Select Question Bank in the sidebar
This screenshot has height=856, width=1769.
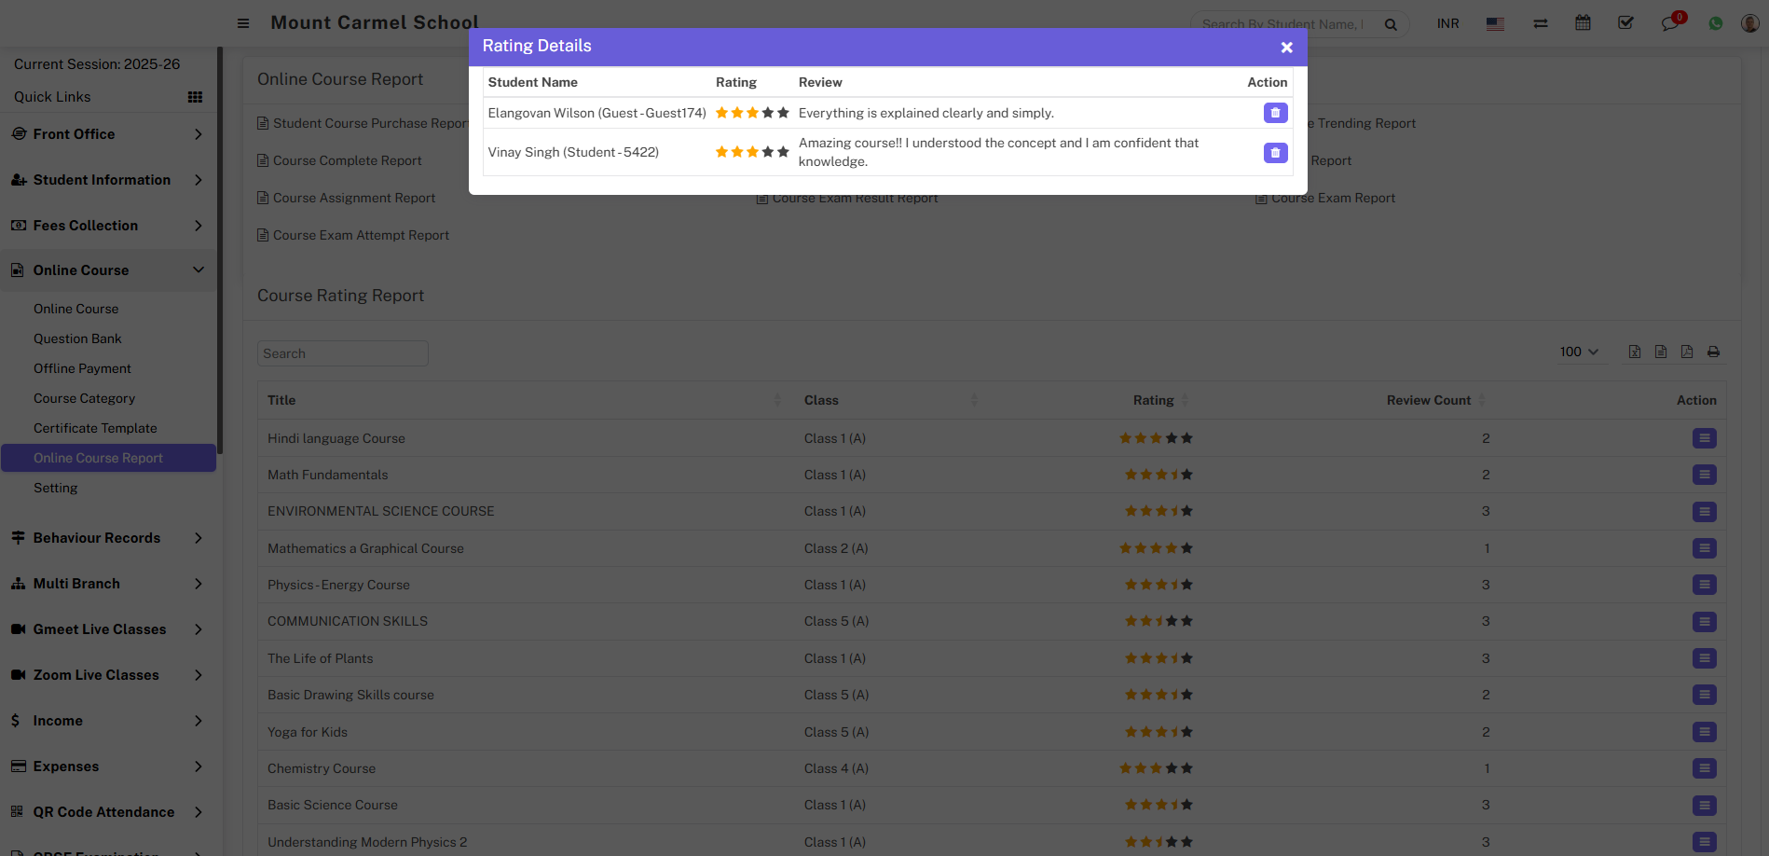pyautogui.click(x=77, y=338)
